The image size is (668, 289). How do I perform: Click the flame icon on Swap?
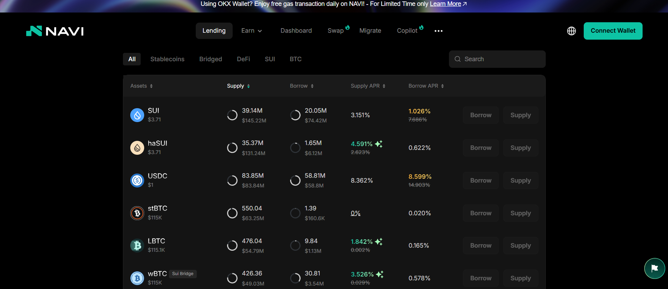pos(348,27)
